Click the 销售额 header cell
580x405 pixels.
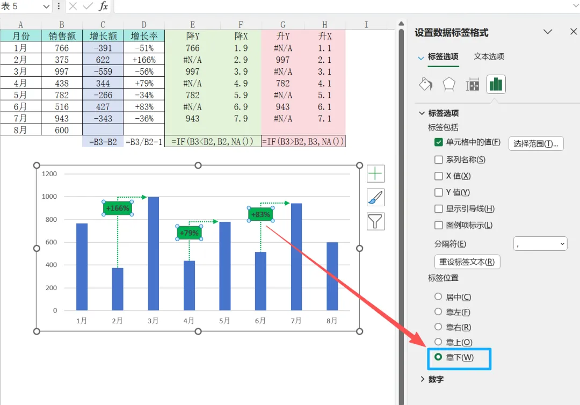[62, 36]
